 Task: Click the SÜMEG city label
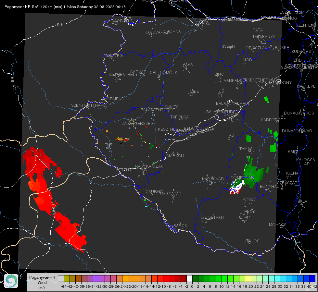click(172, 107)
